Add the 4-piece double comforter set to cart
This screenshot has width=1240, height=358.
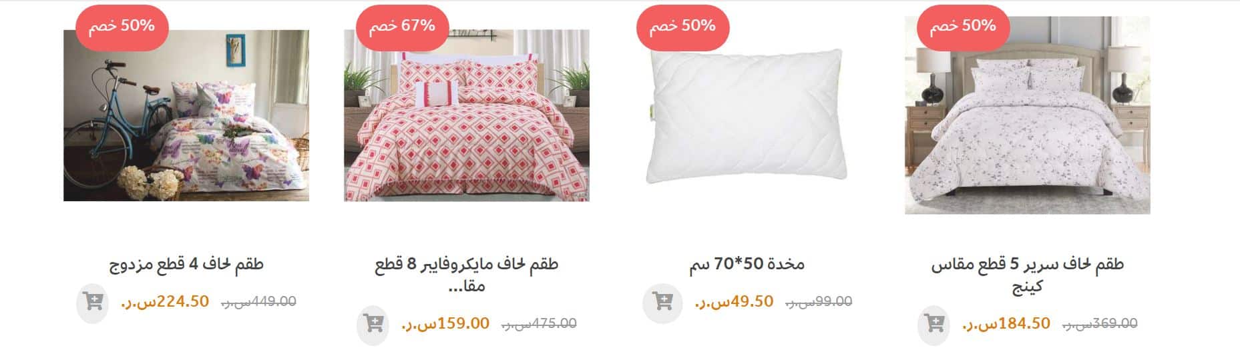92,301
